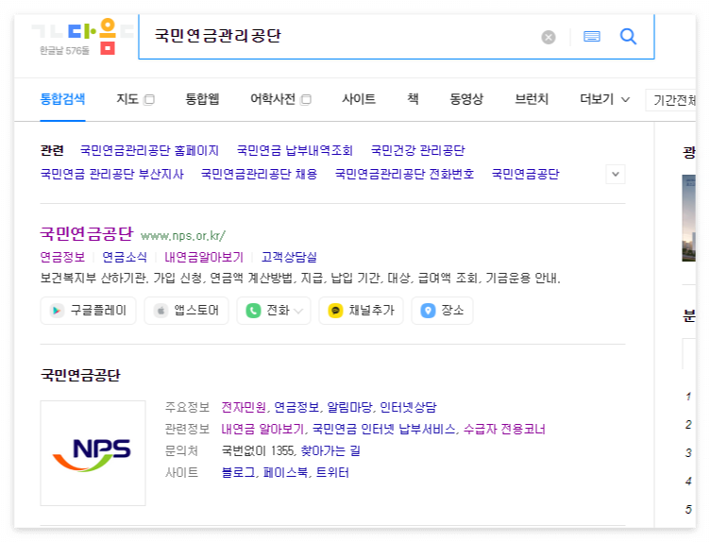
Task: Clear the search query with X icon
Action: point(549,37)
